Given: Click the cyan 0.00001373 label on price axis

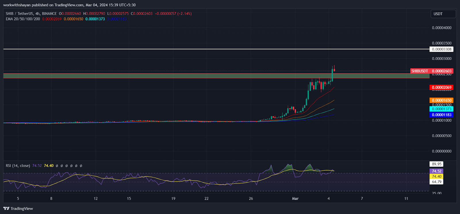Looking at the screenshot, I should pyautogui.click(x=441, y=109).
